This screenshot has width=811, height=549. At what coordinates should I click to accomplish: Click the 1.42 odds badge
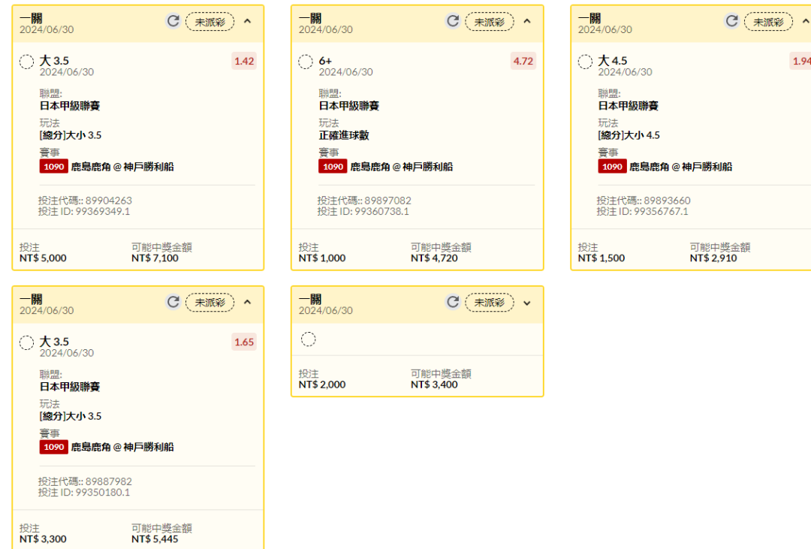click(x=244, y=61)
